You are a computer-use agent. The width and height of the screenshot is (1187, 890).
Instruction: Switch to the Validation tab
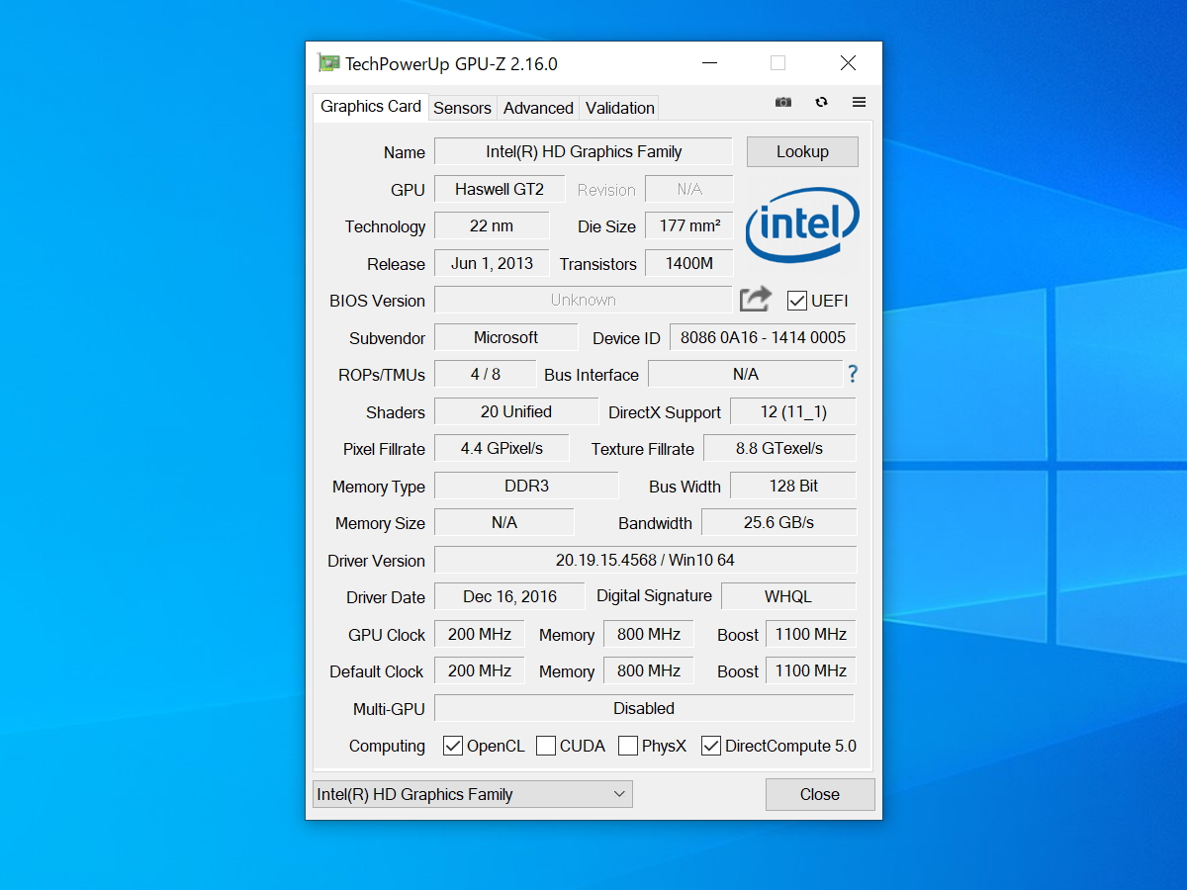[x=619, y=108]
